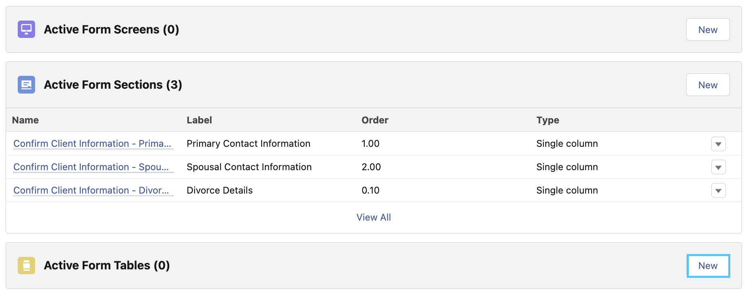Open the Active Form Screens (0) title
Viewport: 748px width, 296px height.
(111, 29)
